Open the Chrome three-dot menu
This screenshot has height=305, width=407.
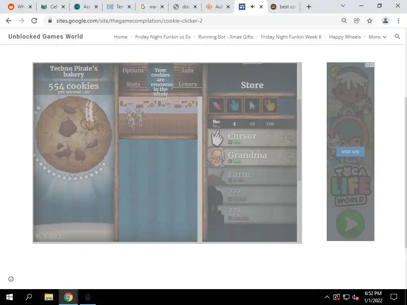point(398,21)
